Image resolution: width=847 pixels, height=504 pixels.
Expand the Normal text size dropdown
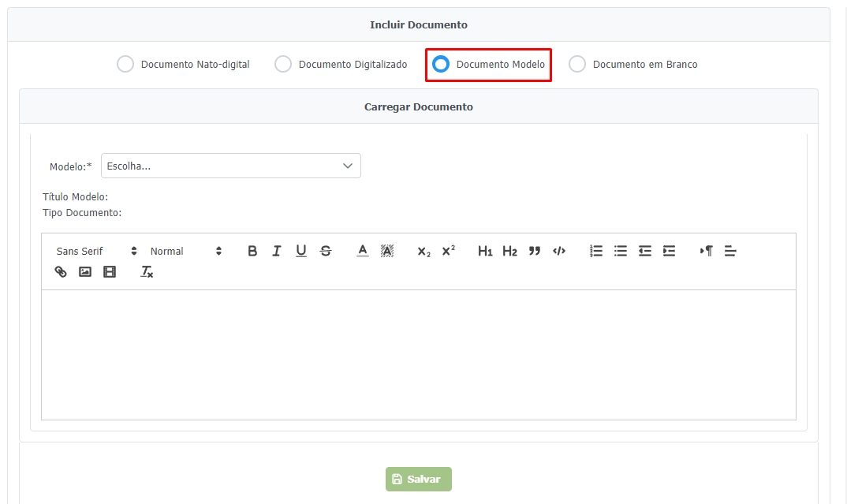tap(185, 251)
